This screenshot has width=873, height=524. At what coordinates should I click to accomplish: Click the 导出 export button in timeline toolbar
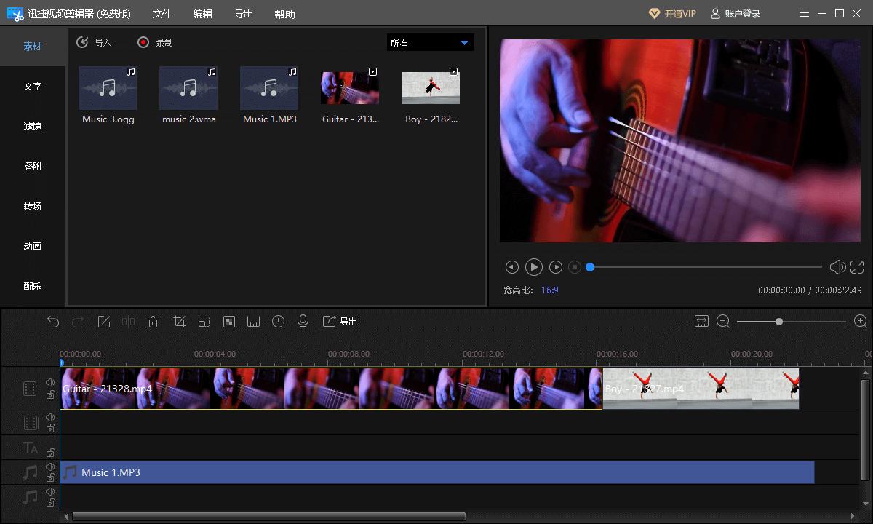tap(340, 322)
